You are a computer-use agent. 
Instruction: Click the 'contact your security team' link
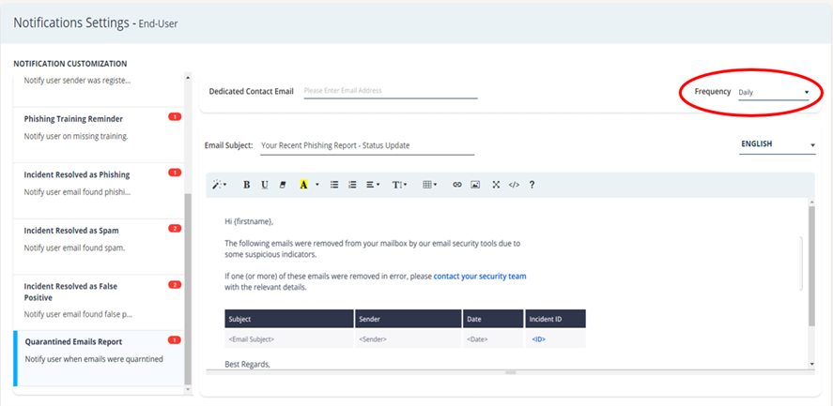click(480, 277)
